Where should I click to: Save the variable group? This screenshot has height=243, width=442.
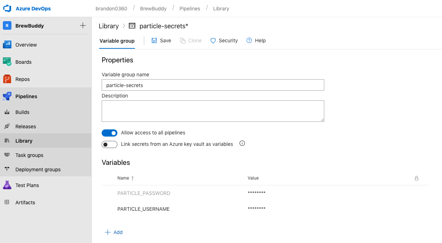161,40
